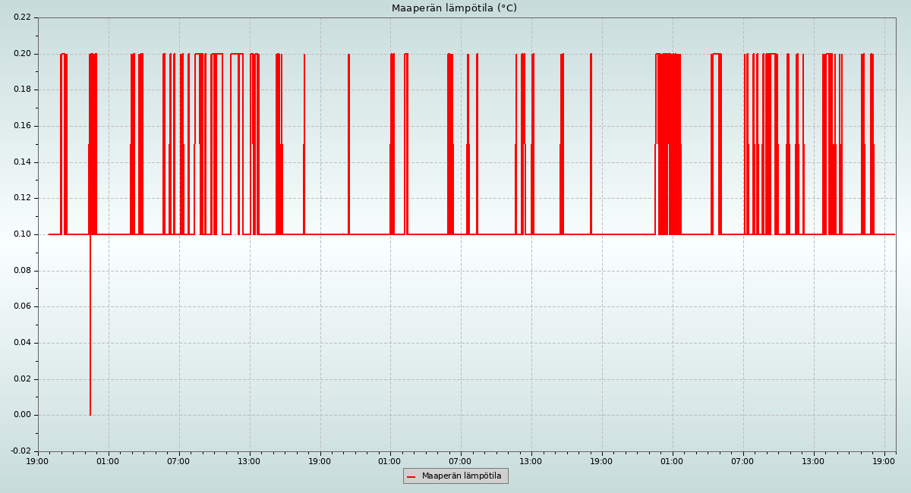Click the chart title Maaperän lämpötila (°C)
The image size is (911, 493).
coord(454,8)
